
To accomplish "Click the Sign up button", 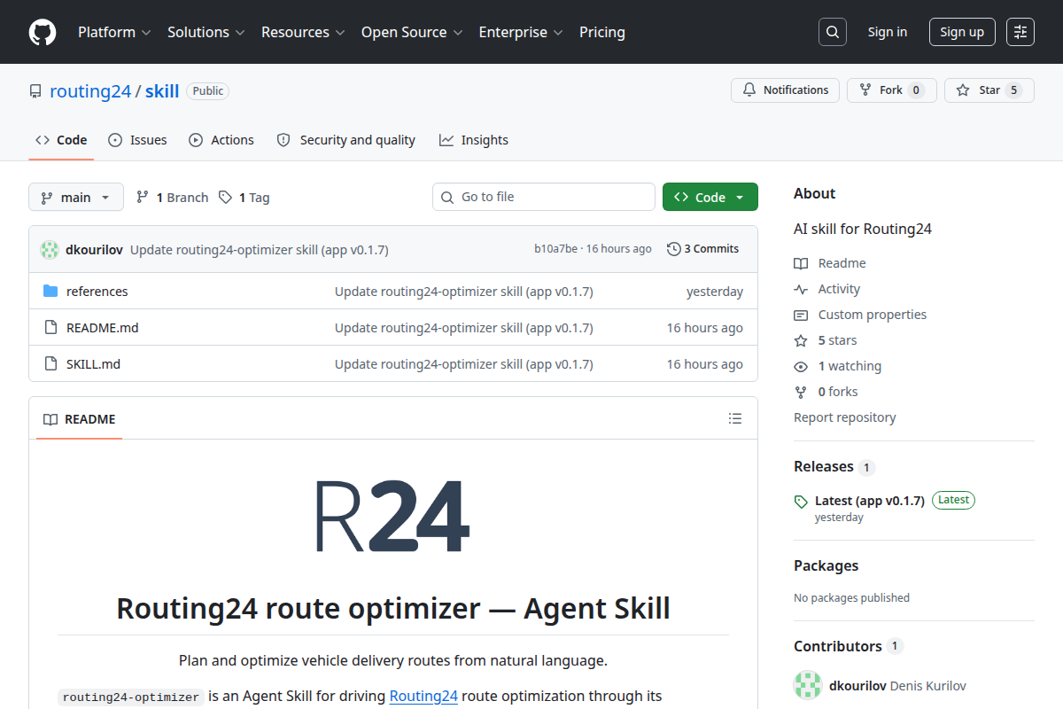I will 962,32.
